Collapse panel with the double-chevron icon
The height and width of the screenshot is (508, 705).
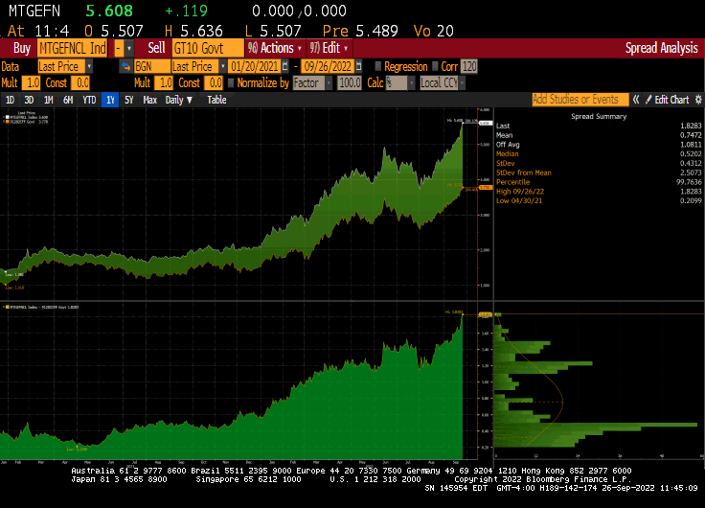click(637, 100)
